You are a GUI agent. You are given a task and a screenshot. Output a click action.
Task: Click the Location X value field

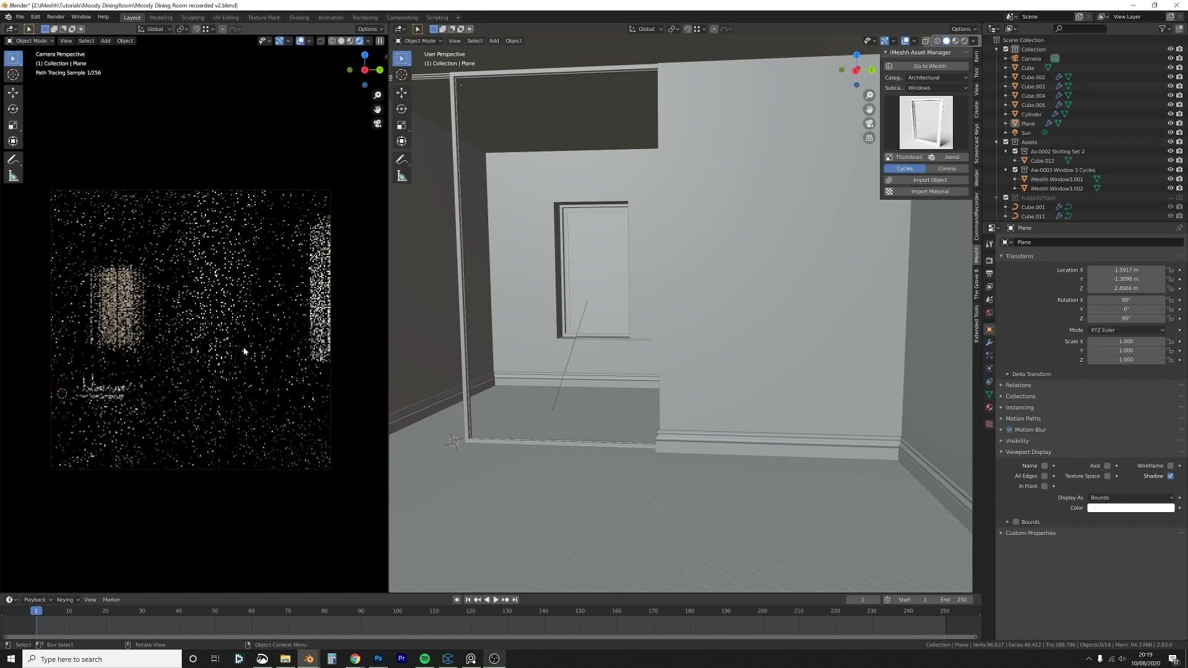(1126, 270)
